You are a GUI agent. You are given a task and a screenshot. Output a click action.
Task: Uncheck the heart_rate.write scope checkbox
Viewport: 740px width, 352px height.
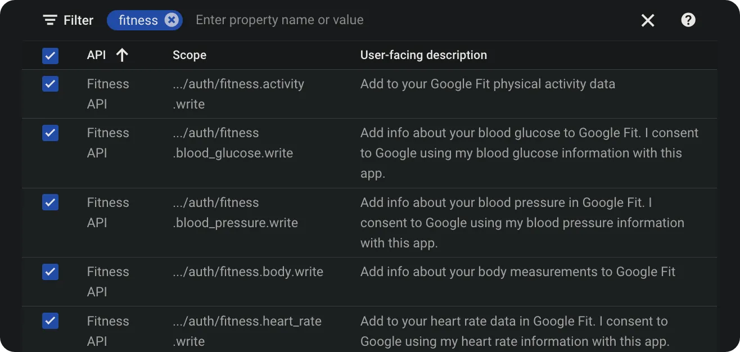51,321
